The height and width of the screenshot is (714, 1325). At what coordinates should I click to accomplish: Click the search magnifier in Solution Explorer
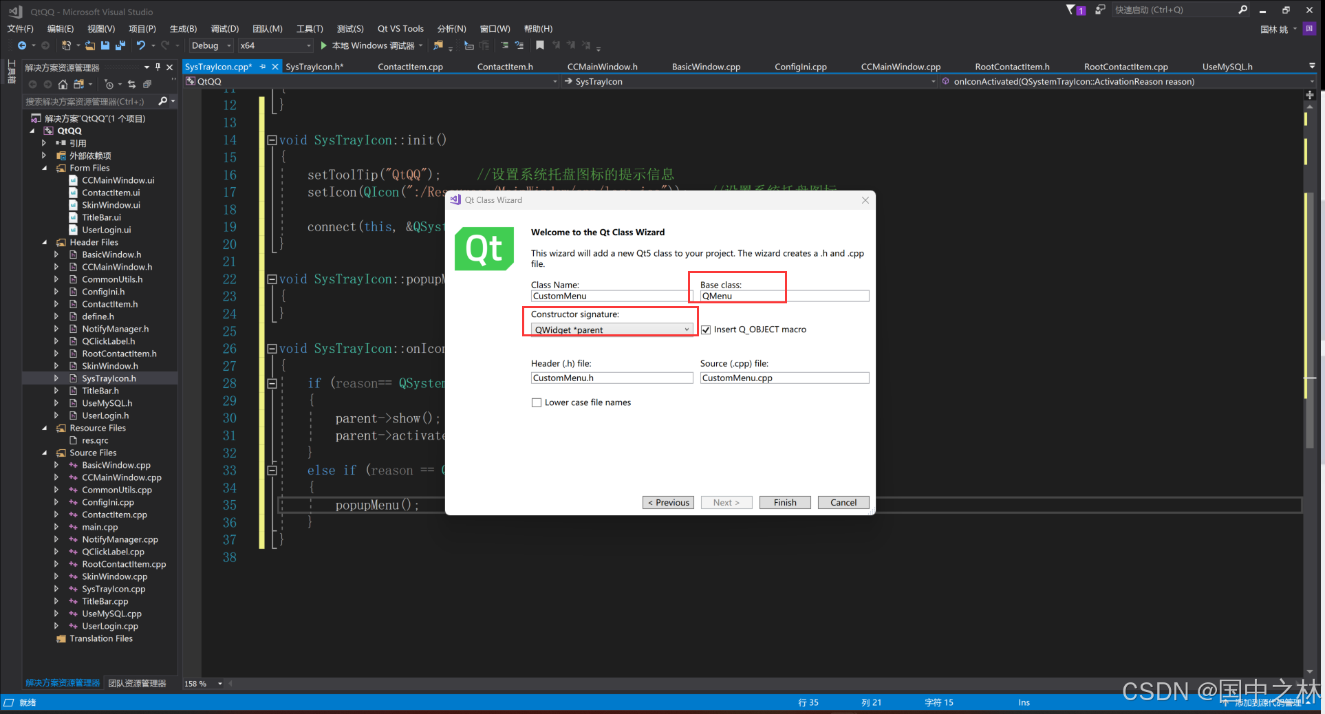click(x=163, y=101)
